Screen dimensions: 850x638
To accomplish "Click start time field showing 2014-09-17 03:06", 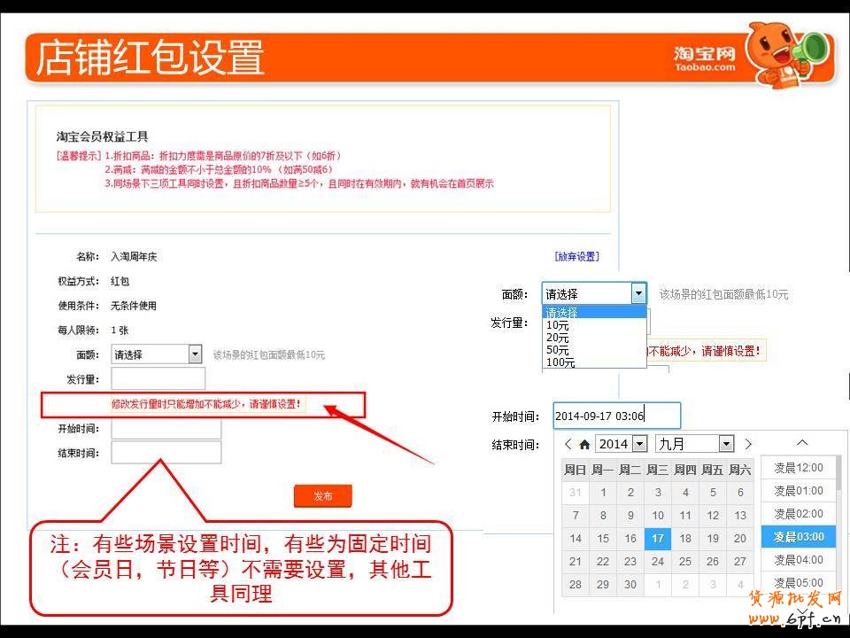I will click(x=616, y=416).
